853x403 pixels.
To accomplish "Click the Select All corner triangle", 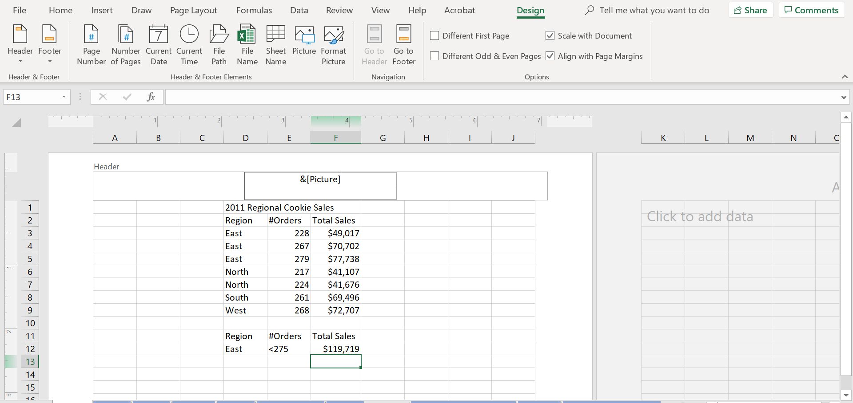I will (x=16, y=123).
